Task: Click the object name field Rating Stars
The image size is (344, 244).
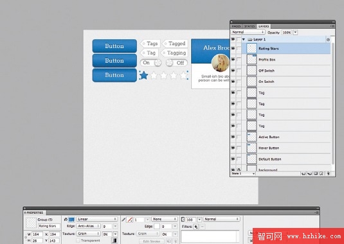Action: click(49, 226)
